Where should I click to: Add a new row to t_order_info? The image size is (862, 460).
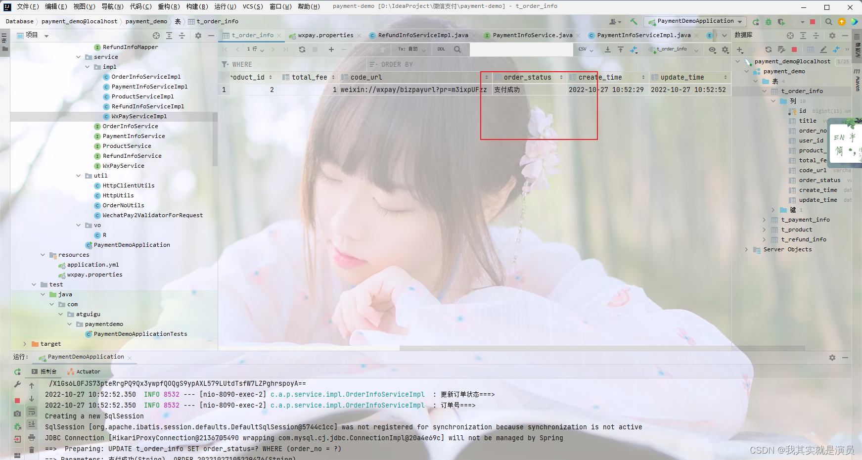(331, 49)
